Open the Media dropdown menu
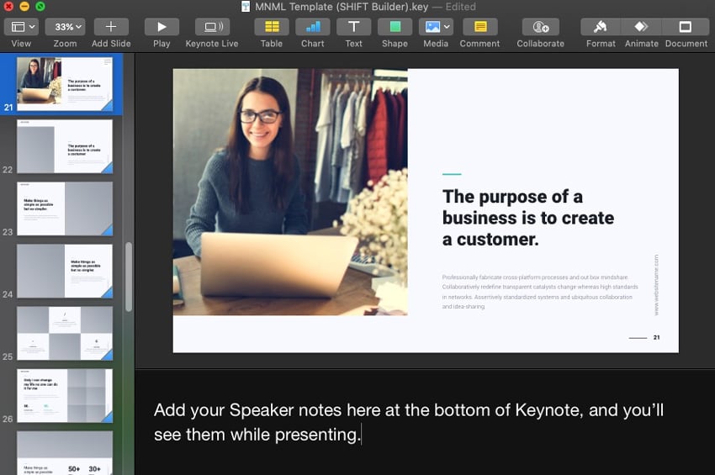This screenshot has height=475, width=715. [436, 27]
